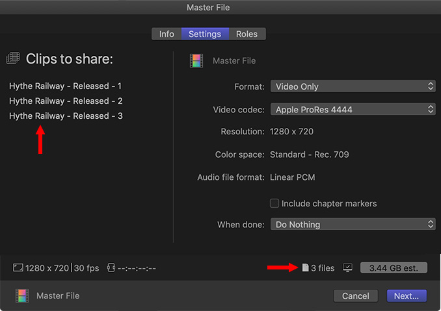Click the 3.44 GB est. size indicator
This screenshot has width=441, height=311.
point(394,267)
